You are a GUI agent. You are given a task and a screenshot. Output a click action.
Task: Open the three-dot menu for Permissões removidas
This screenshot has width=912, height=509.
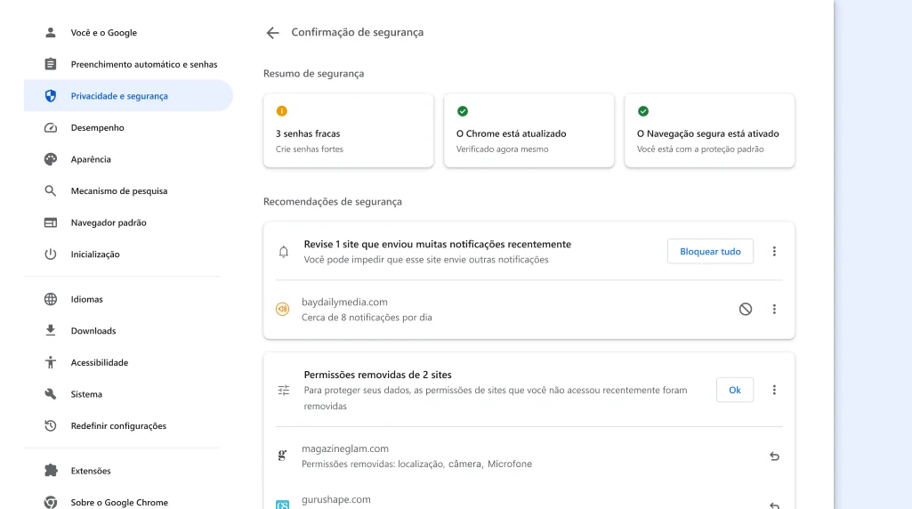[774, 390]
